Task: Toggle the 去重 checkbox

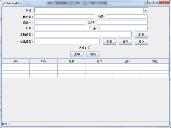Action: pos(90,48)
